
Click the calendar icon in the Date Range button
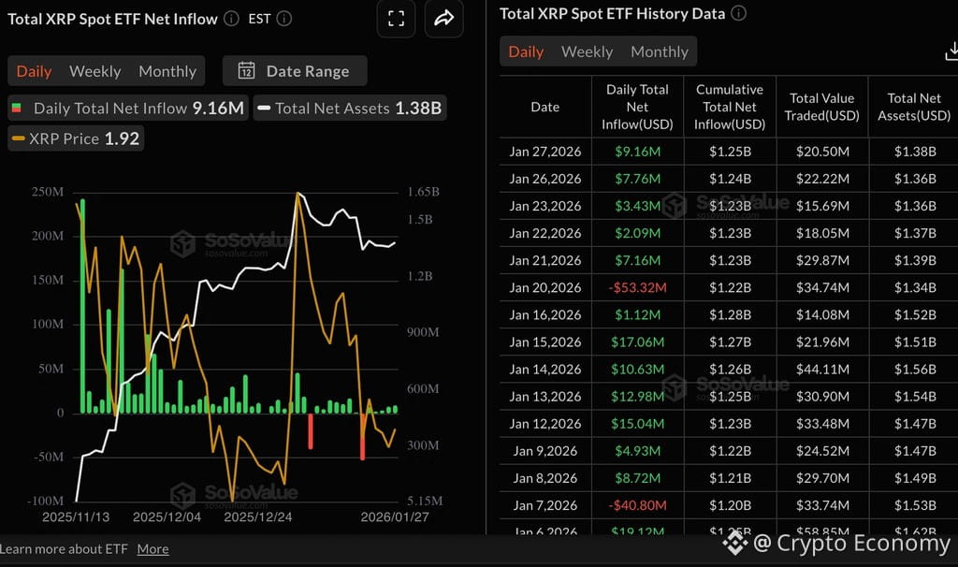coord(247,71)
